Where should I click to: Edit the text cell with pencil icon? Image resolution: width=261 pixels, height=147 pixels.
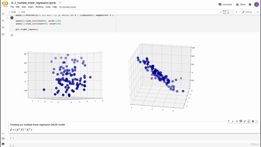[245, 121]
